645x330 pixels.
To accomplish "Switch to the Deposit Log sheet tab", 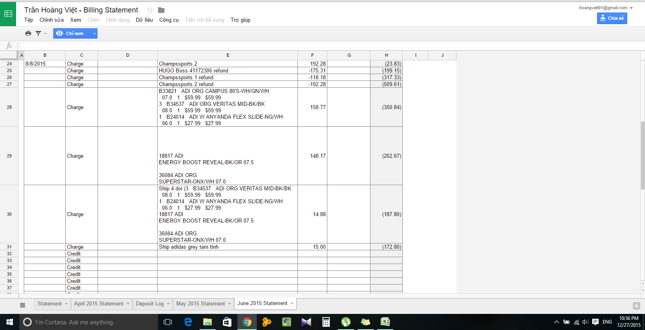I will click(x=150, y=304).
